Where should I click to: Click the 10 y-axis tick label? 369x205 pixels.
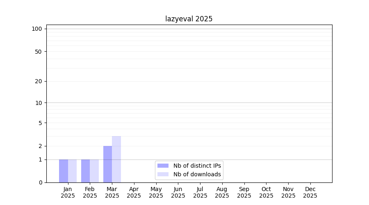[x=39, y=103]
